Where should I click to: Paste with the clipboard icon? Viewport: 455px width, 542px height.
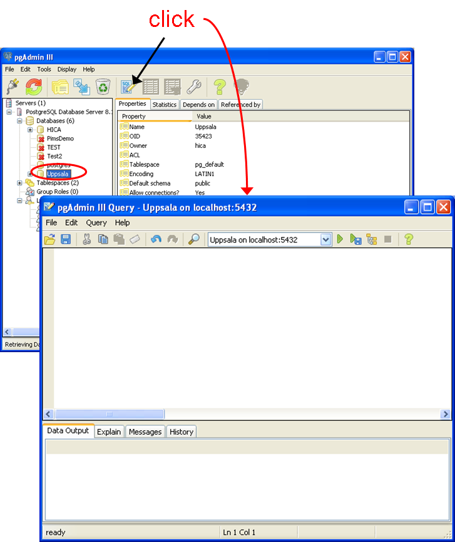pos(119,239)
